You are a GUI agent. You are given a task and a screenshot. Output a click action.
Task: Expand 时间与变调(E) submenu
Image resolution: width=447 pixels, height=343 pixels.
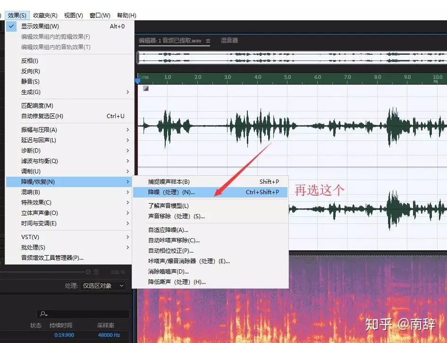point(69,223)
